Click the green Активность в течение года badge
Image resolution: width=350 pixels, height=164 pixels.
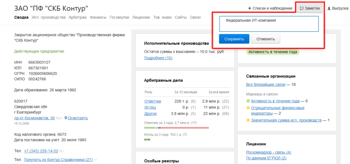[273, 52]
